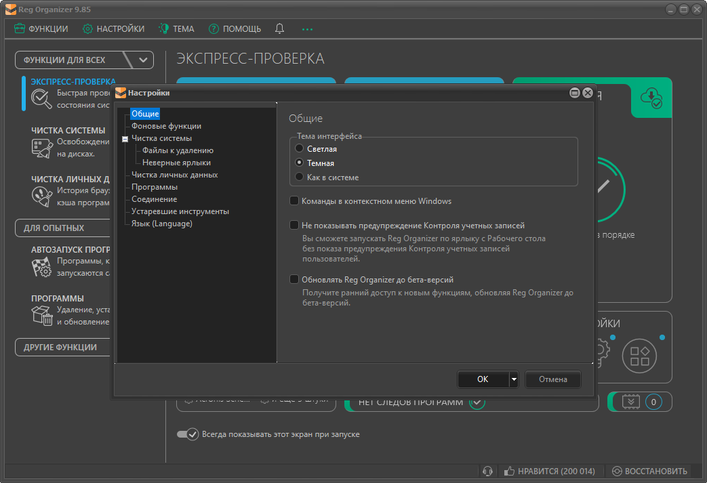707x483 pixels.
Task: Click the Отмена button
Action: pos(552,379)
